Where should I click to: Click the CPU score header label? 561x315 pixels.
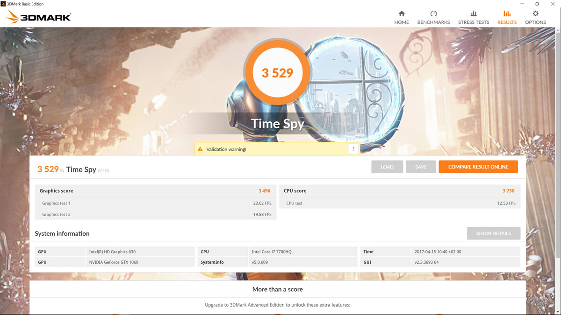pyautogui.click(x=295, y=191)
